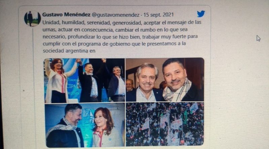Image resolution: width=269 pixels, height=149 pixels.
Task: Click the blue Twitter bird logo
Action: tap(201, 14)
